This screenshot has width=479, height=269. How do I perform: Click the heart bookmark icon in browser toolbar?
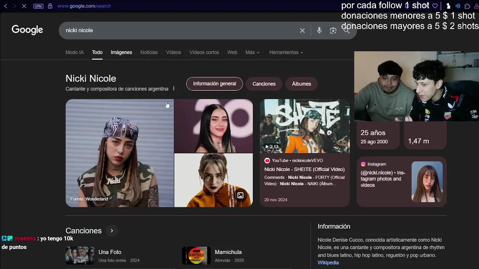coord(435,6)
